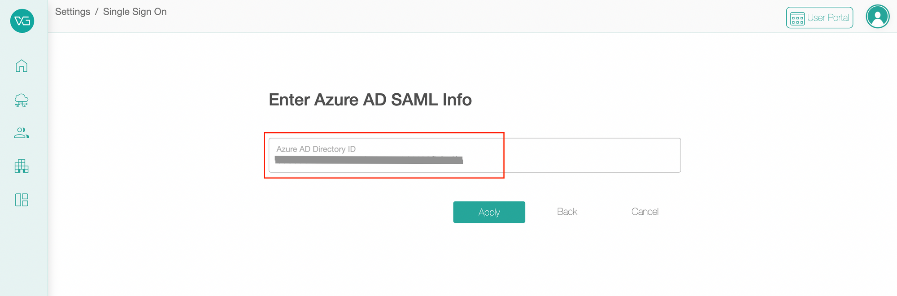The height and width of the screenshot is (296, 897).
Task: Click the Azure AD Directory ID label
Action: [x=316, y=149]
